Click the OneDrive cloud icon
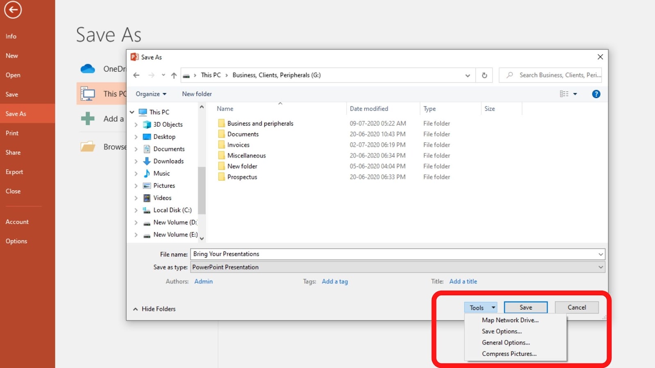This screenshot has width=655, height=368. (x=87, y=69)
